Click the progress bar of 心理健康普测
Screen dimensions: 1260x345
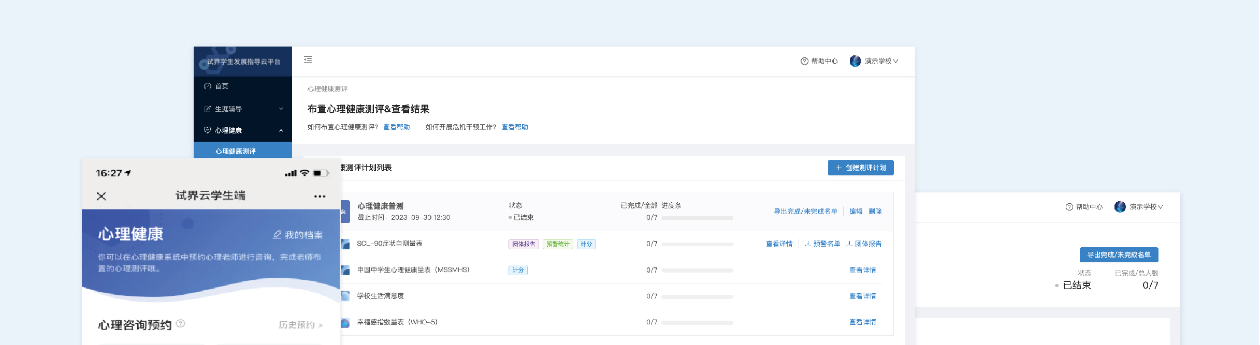pos(697,218)
